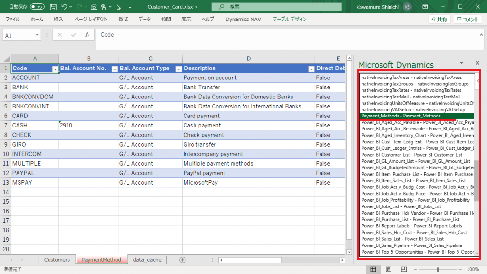Switch to Page Break Preview icon
This screenshot has width=487, height=274.
[x=404, y=269]
